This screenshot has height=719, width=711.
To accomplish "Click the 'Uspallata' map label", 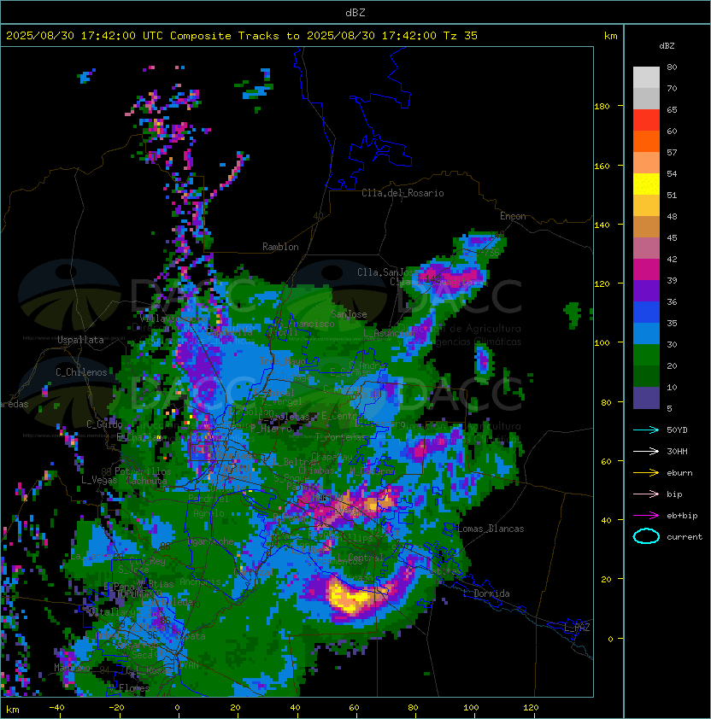I will [x=80, y=340].
